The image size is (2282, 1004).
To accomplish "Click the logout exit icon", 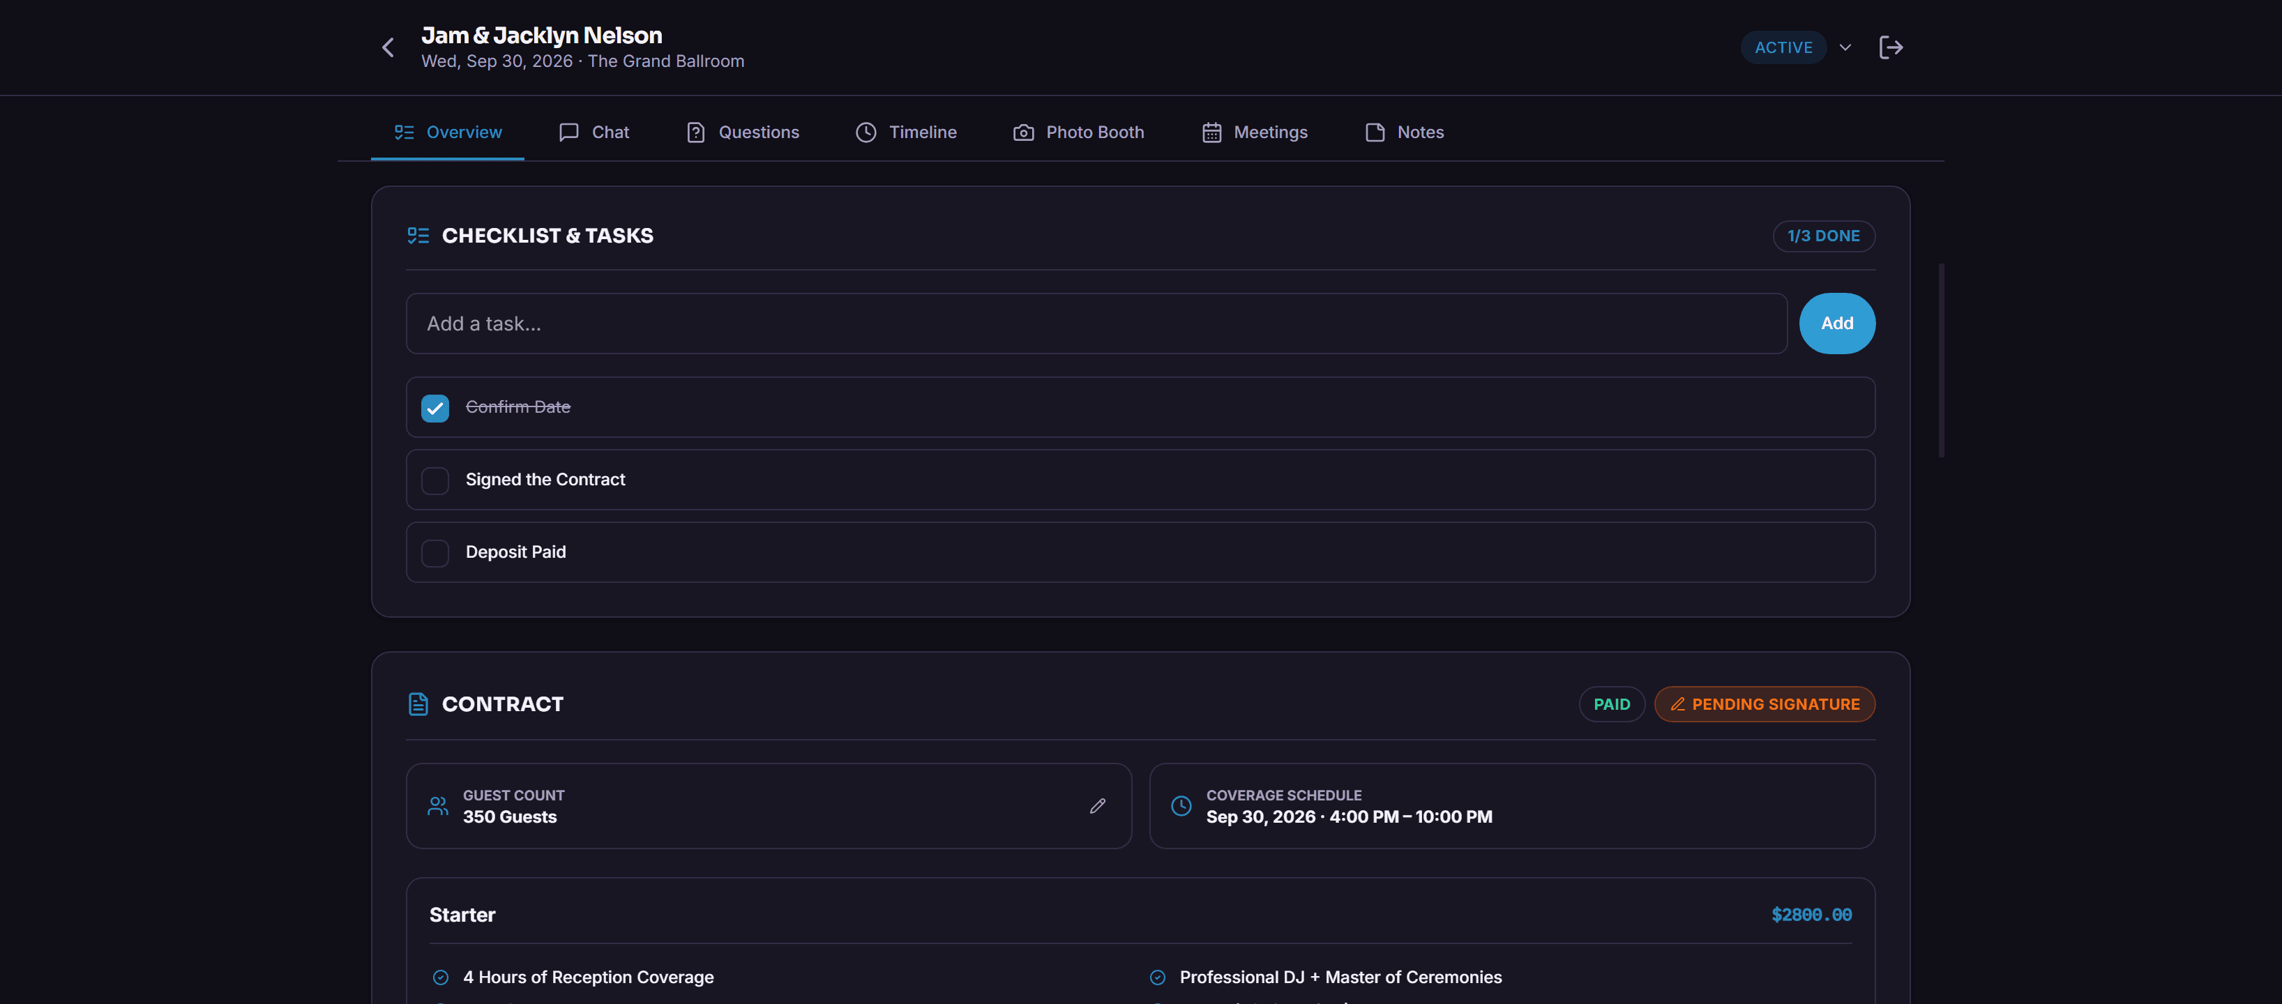I will tap(1891, 48).
